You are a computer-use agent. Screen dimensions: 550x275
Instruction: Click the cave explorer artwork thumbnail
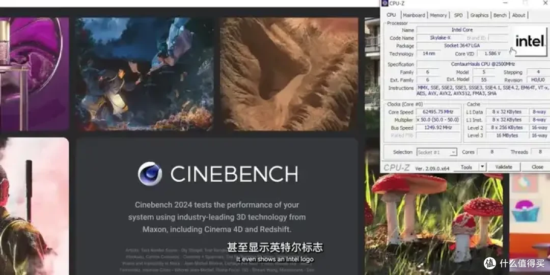(x=144, y=74)
